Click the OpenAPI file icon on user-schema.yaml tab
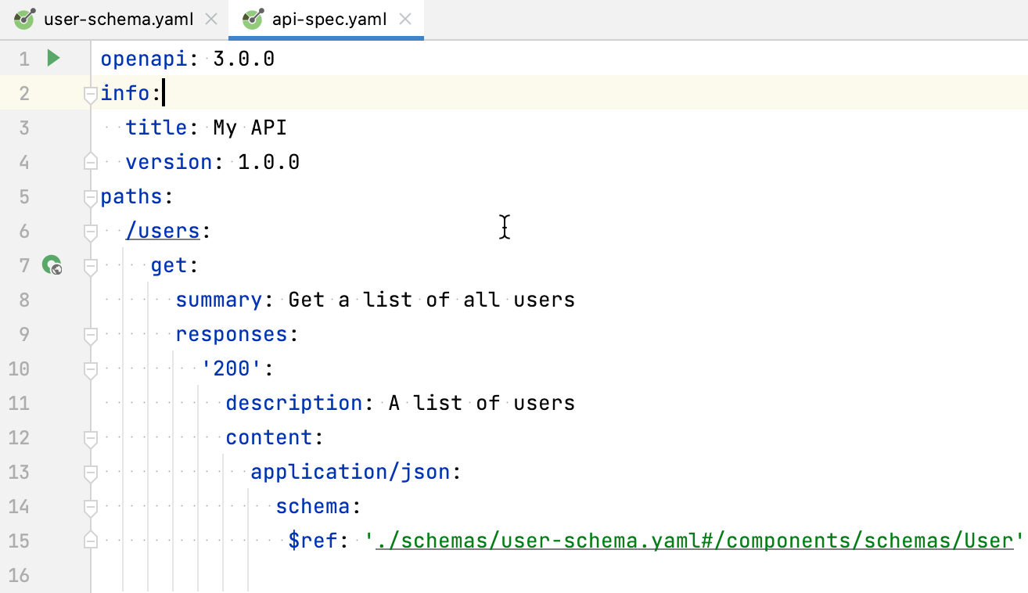 [x=23, y=19]
